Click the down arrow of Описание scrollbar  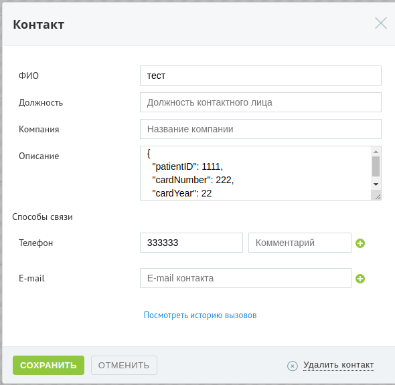pos(376,184)
